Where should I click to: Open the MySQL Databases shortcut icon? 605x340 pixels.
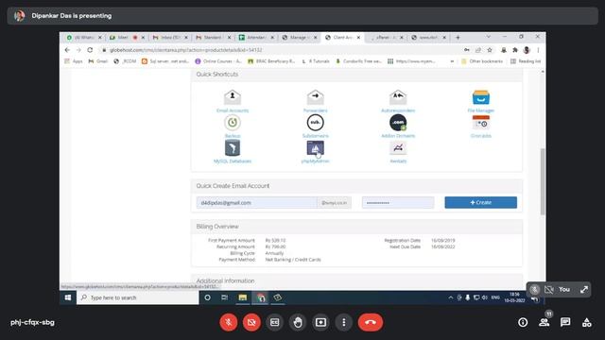pos(233,148)
